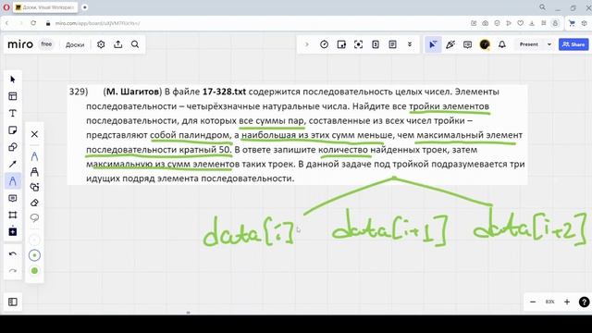Reload the page
The height and width of the screenshot is (333, 592).
tap(33, 23)
